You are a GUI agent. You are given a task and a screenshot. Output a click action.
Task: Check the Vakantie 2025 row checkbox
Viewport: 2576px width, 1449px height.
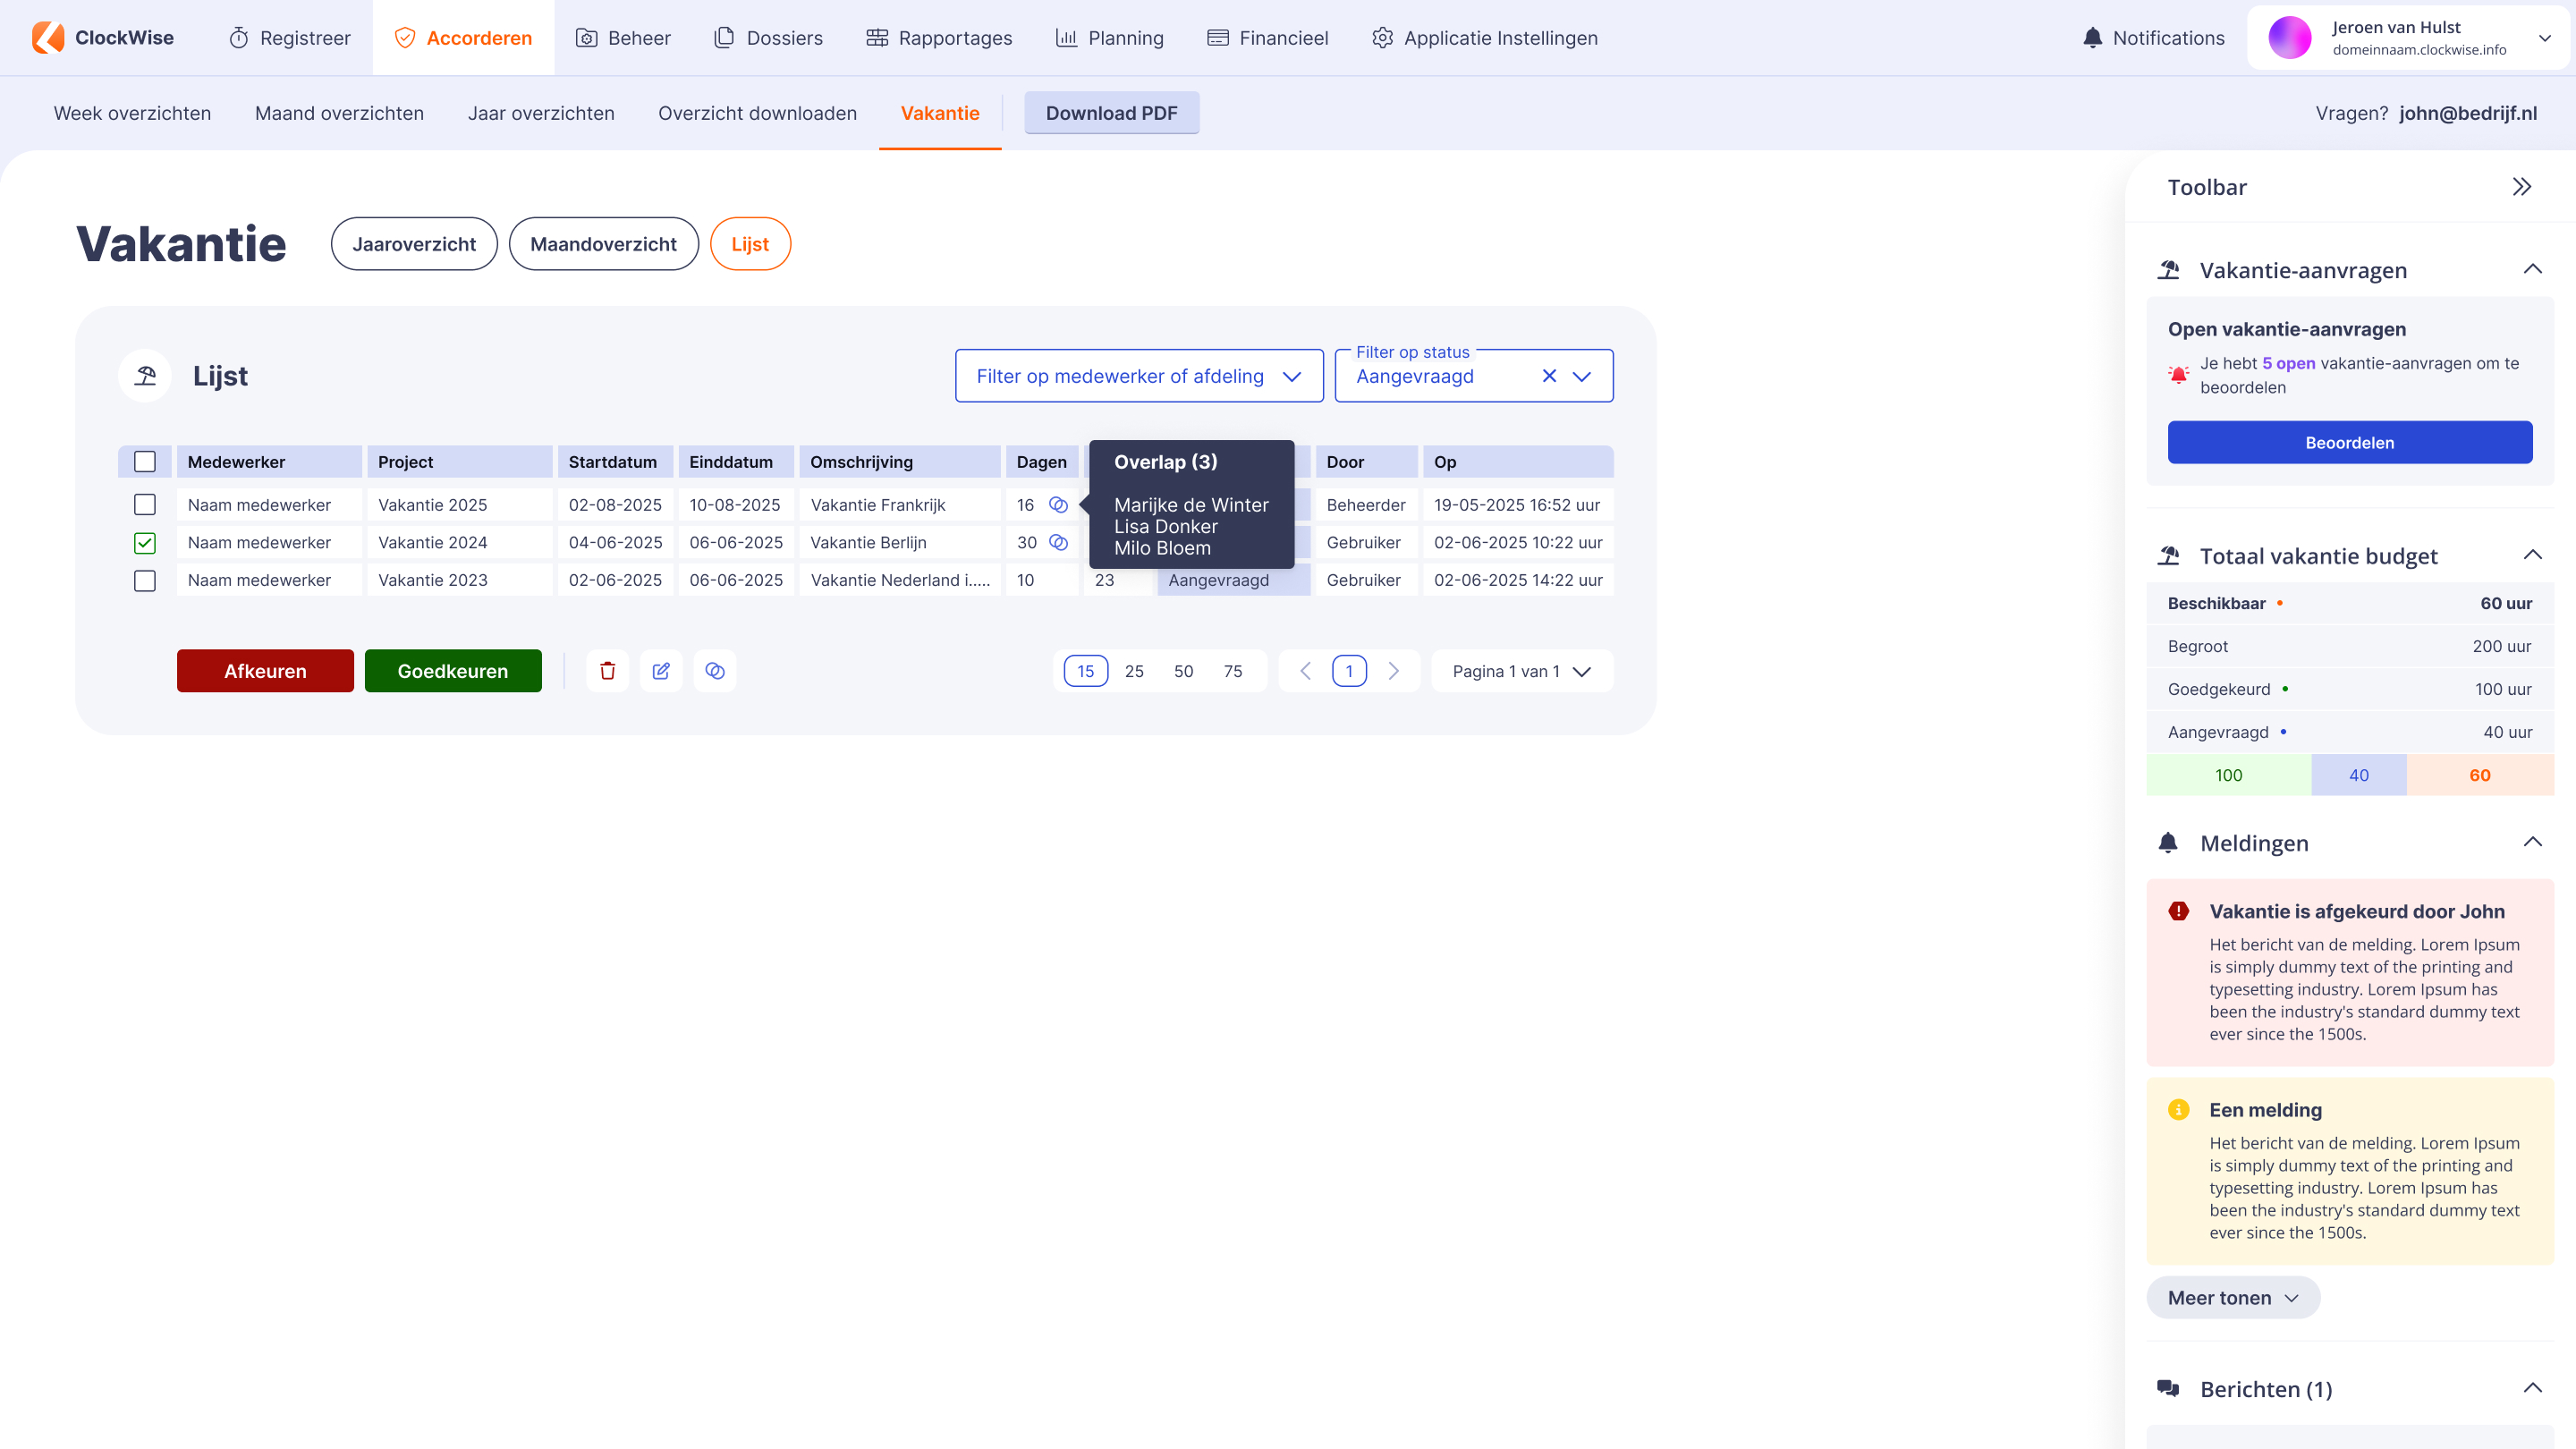tap(145, 505)
